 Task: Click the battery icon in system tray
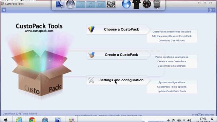pos(179,120)
